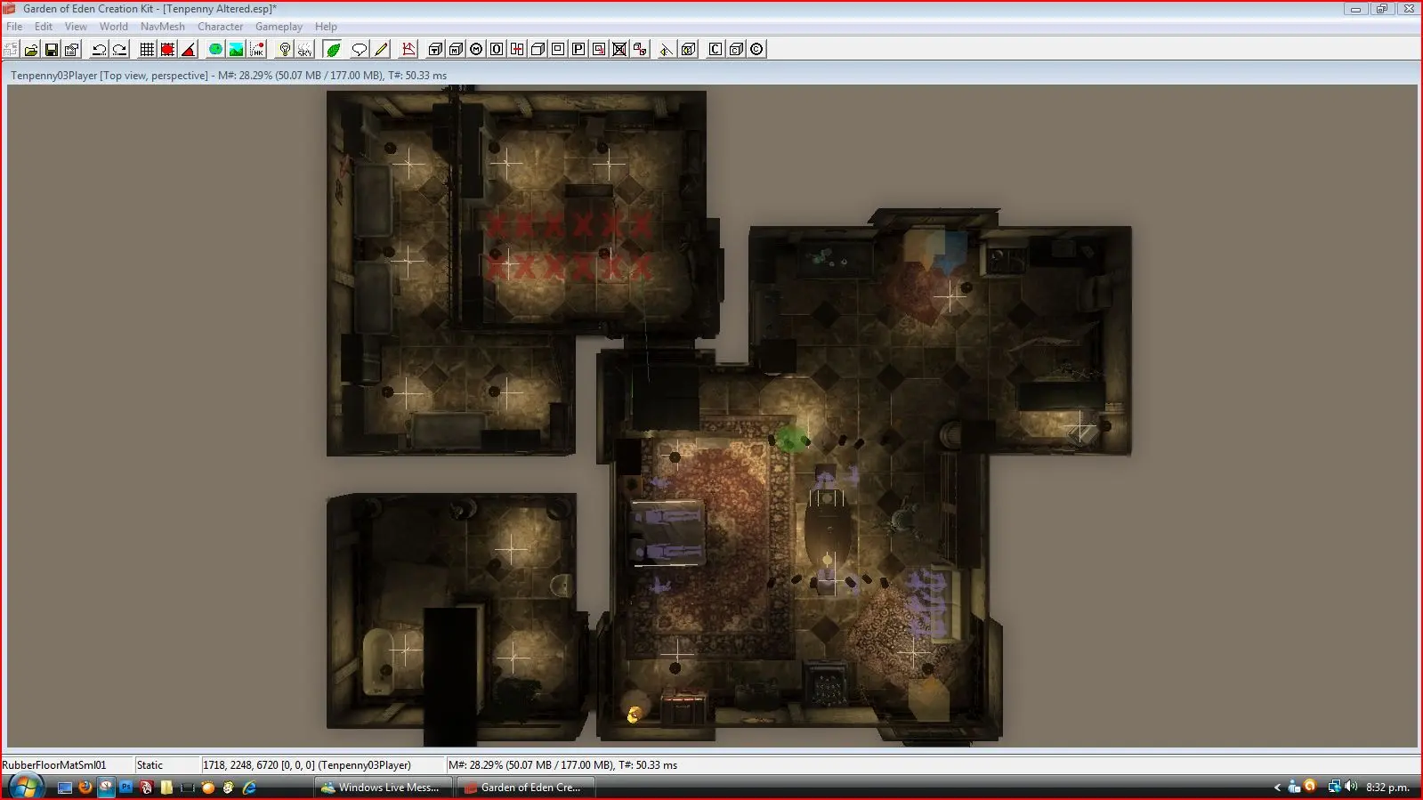Click the circled M toolbar icon
The height and width of the screenshot is (800, 1423).
pyautogui.click(x=476, y=50)
